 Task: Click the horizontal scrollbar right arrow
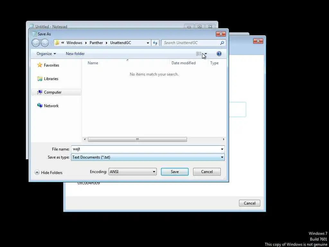(x=224, y=139)
